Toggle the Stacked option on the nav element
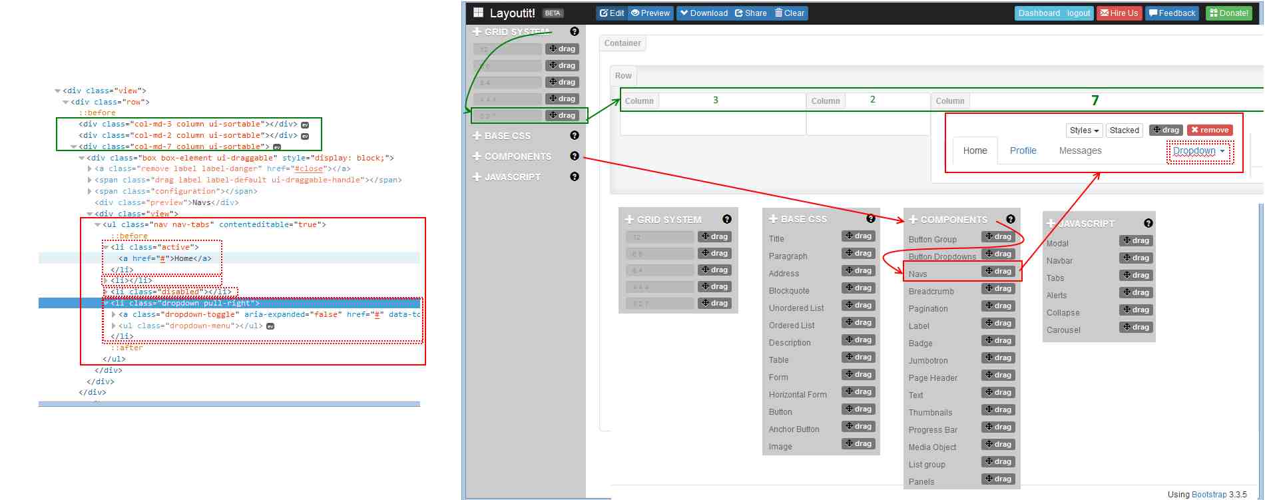 1124,130
